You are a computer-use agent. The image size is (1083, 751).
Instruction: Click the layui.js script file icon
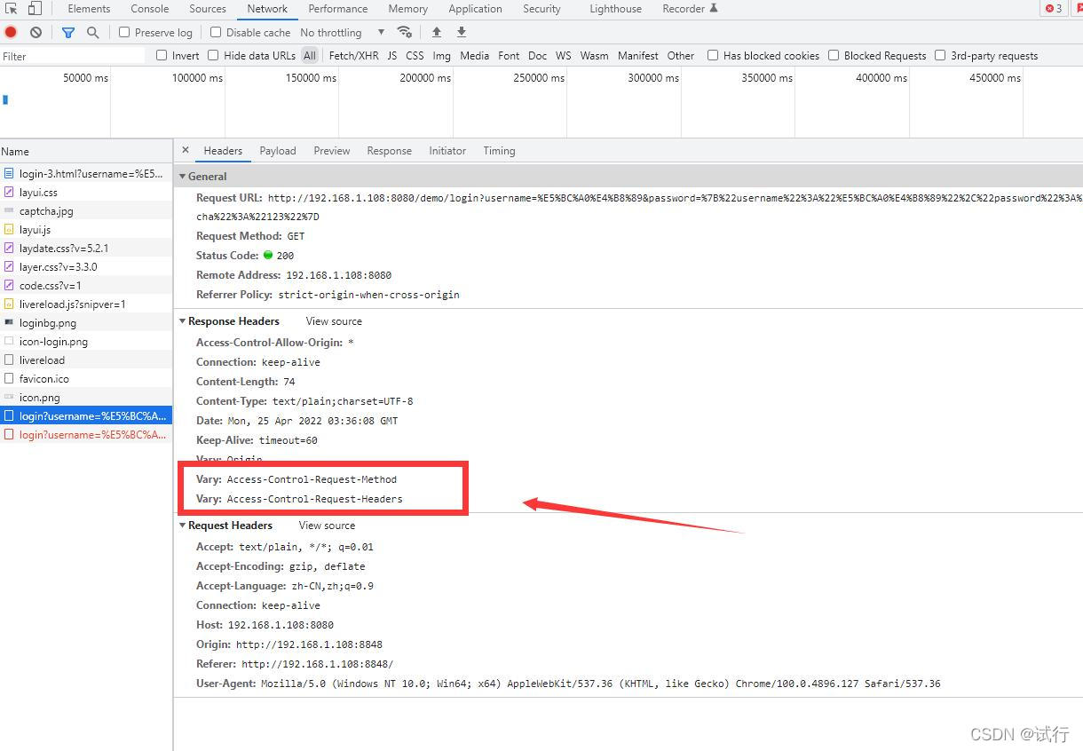pyautogui.click(x=9, y=229)
